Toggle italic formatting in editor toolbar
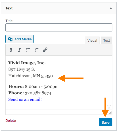This screenshot has height=132, width=118. pos(19,50)
